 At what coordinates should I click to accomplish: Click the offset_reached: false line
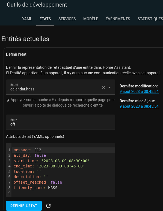(64, 182)
